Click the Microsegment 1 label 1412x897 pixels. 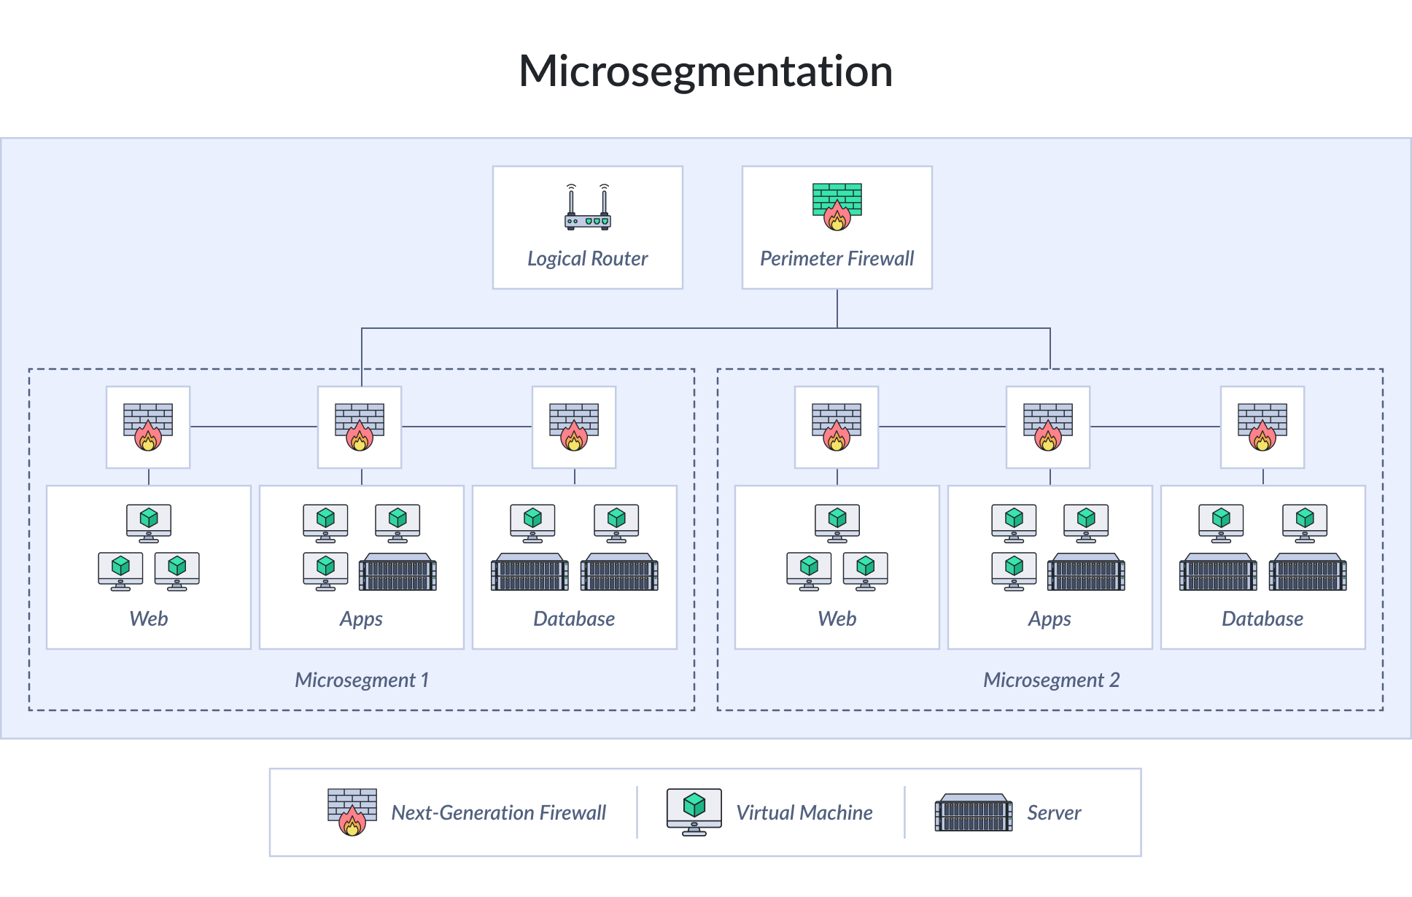pyautogui.click(x=362, y=680)
